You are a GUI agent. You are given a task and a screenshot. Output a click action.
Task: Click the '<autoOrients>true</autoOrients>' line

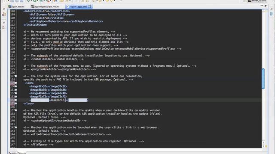point(47,11)
